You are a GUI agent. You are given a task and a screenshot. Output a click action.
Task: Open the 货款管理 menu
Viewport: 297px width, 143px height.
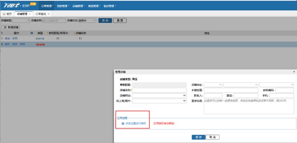(x=63, y=6)
